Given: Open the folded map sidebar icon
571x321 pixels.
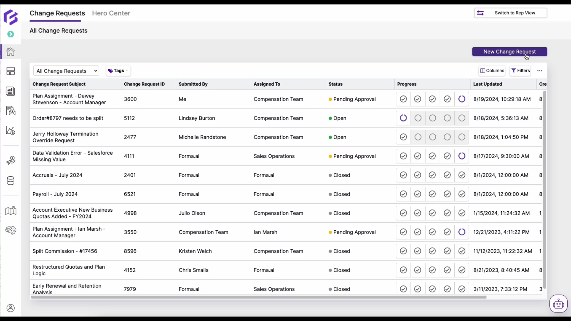Looking at the screenshot, I should coord(11,211).
